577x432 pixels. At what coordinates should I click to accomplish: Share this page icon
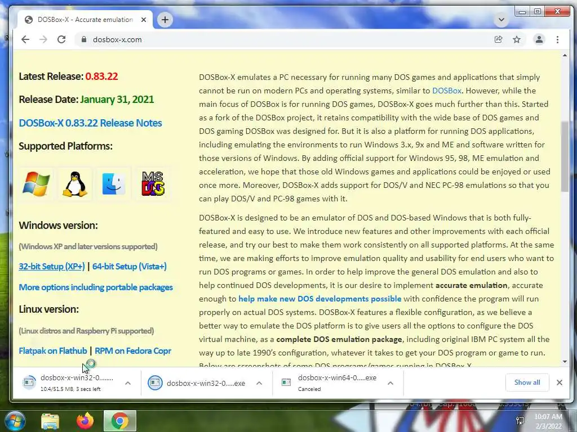coord(498,39)
